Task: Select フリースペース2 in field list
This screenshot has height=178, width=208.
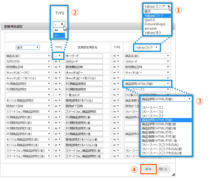Action: (x=166, y=112)
